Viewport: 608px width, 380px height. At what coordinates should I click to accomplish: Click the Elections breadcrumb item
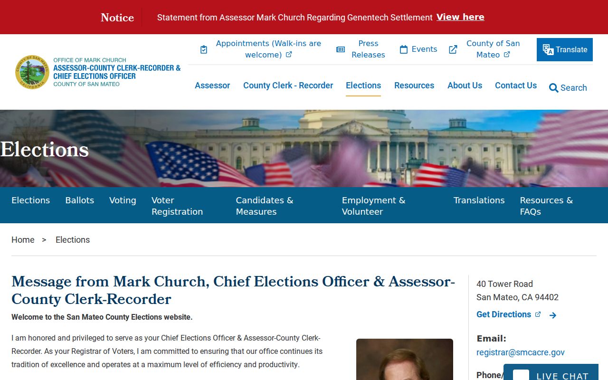[x=73, y=240]
